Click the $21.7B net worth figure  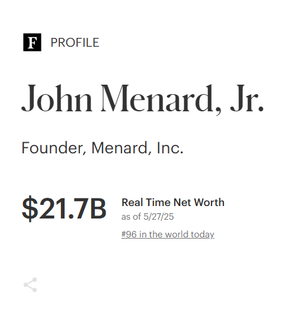pos(64,208)
